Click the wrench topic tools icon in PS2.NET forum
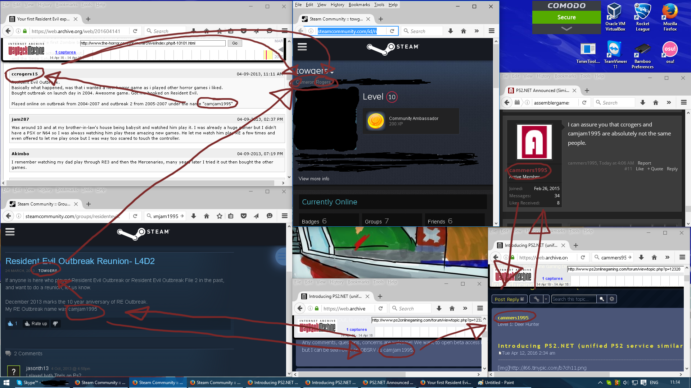This screenshot has height=388, width=691. coord(536,299)
